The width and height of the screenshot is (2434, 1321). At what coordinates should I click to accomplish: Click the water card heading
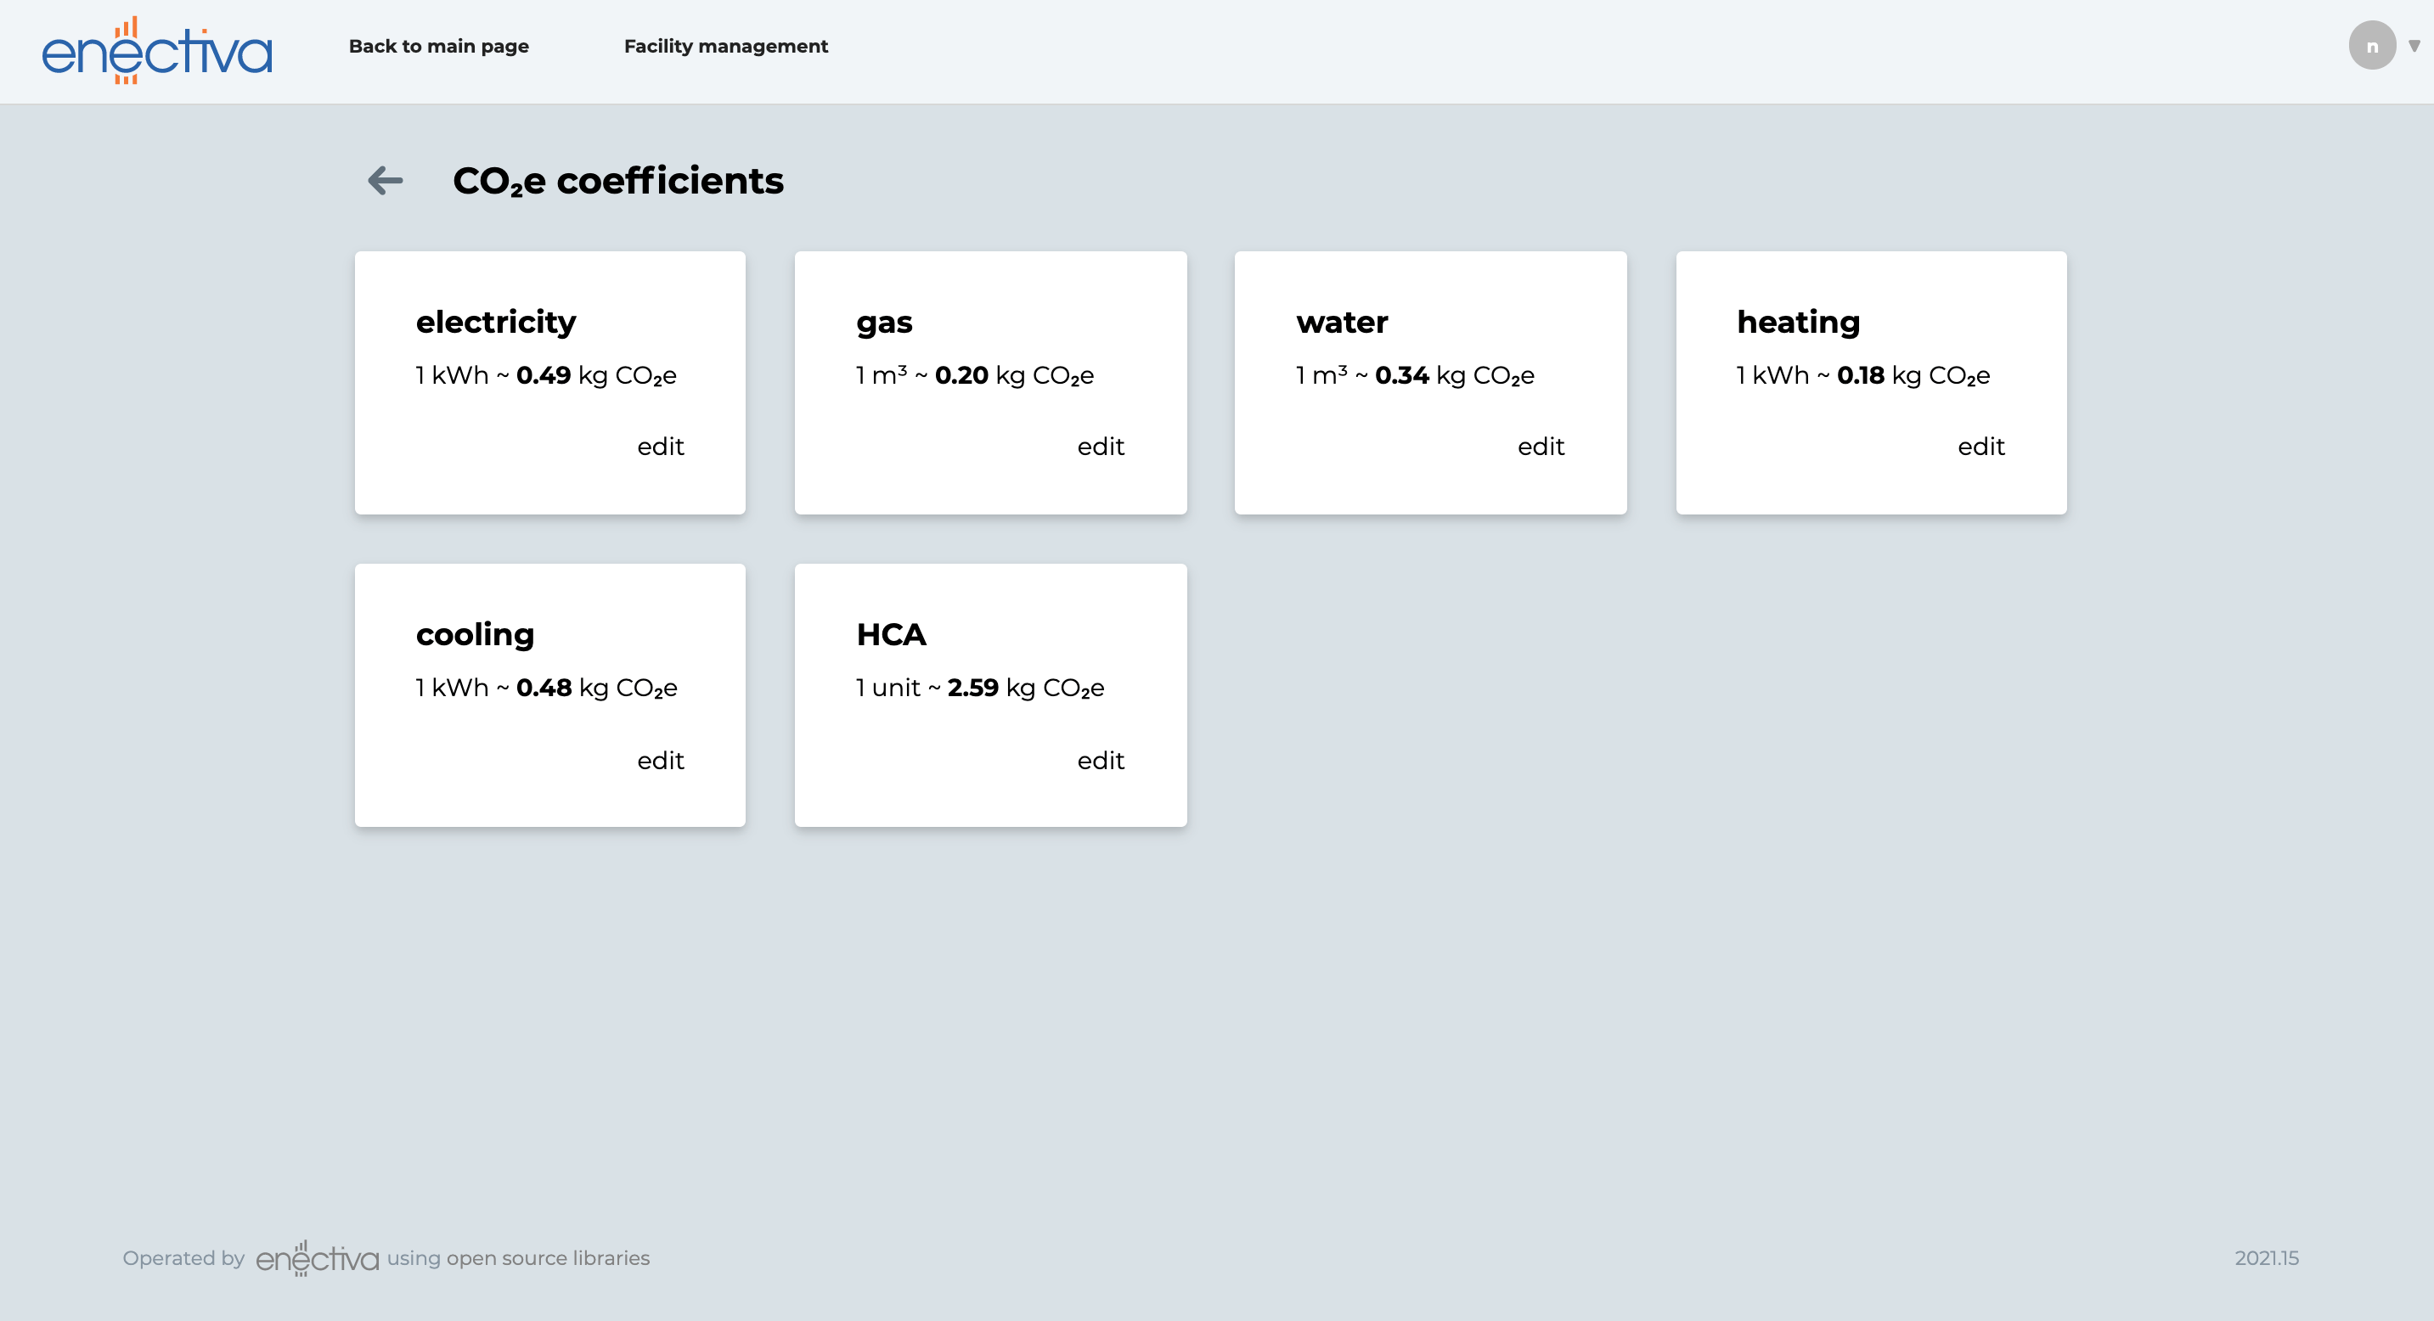pos(1342,322)
